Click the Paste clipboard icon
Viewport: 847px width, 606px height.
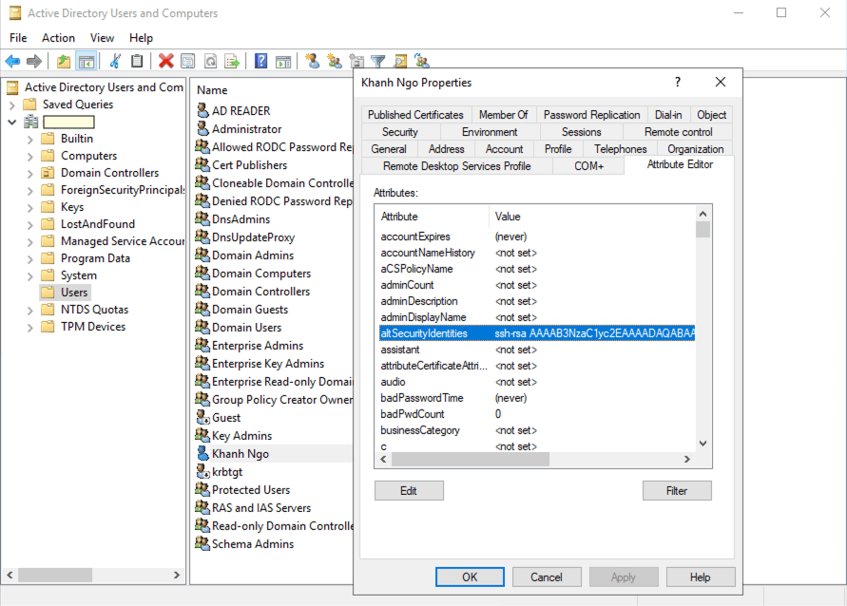(x=137, y=61)
